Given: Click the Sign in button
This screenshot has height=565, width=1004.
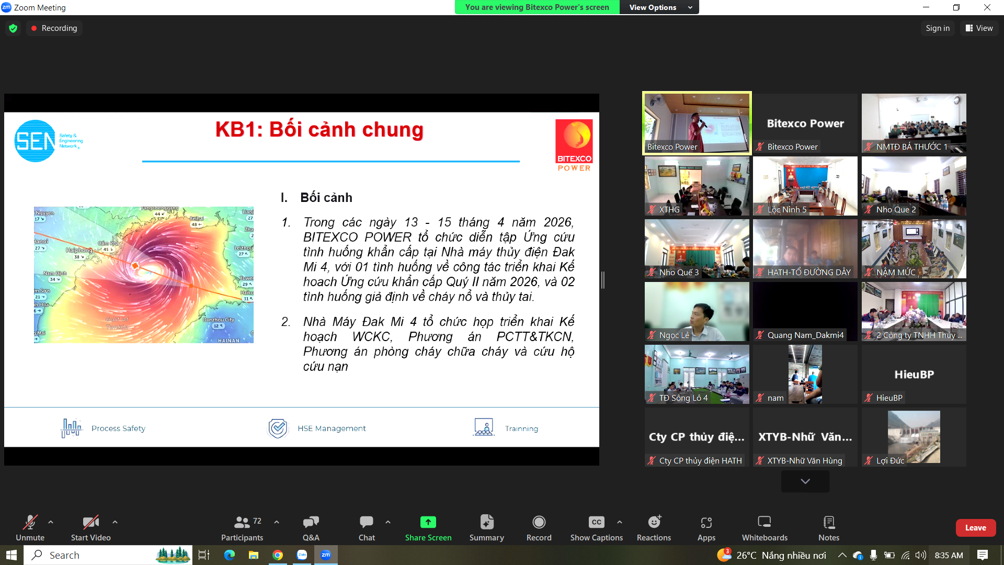Looking at the screenshot, I should coord(937,28).
